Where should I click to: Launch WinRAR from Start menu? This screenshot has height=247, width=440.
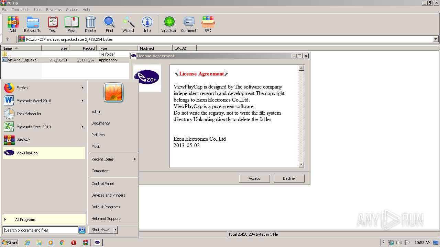[44, 140]
